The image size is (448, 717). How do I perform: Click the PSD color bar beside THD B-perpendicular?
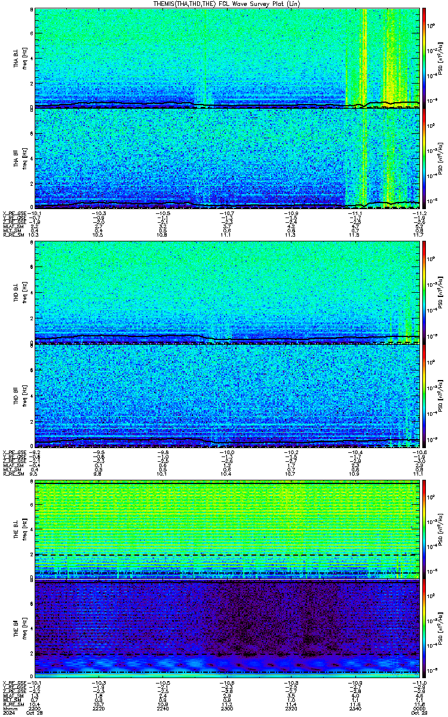(x=424, y=293)
